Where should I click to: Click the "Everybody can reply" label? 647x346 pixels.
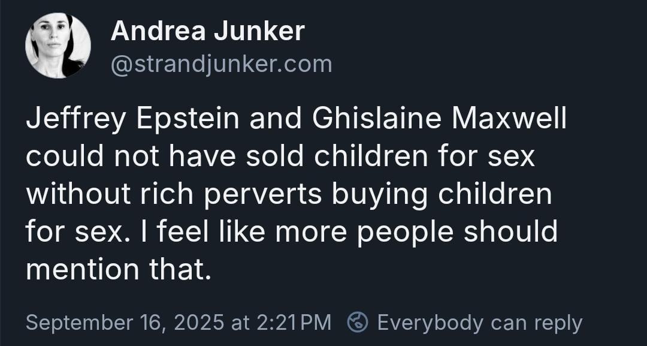pyautogui.click(x=479, y=323)
